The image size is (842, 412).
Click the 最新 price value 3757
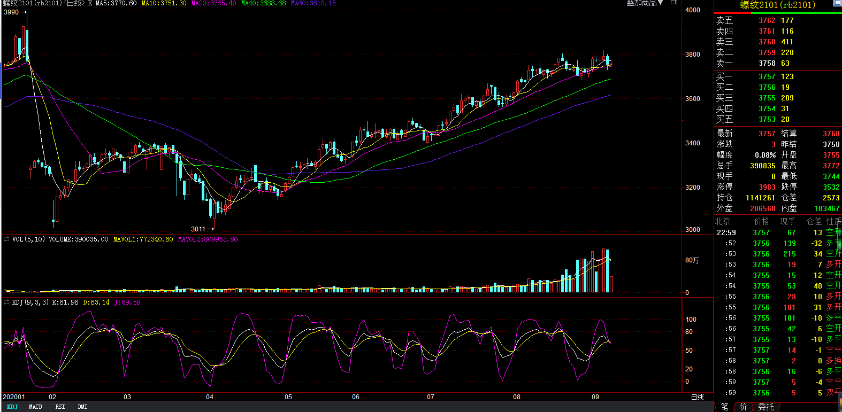pos(767,134)
